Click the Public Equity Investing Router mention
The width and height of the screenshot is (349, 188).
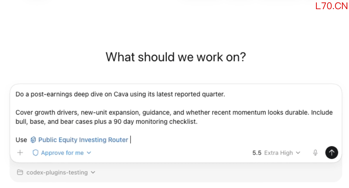[x=79, y=140]
